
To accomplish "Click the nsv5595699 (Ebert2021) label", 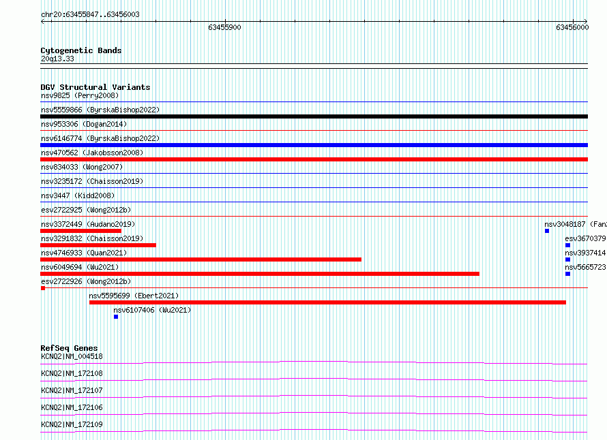I will pos(134,296).
